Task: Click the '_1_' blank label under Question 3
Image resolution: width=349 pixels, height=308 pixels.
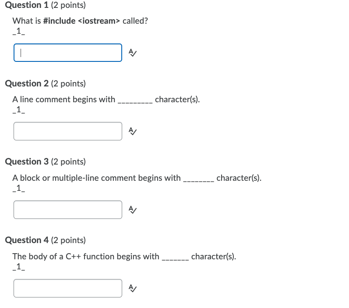Action: coord(19,188)
